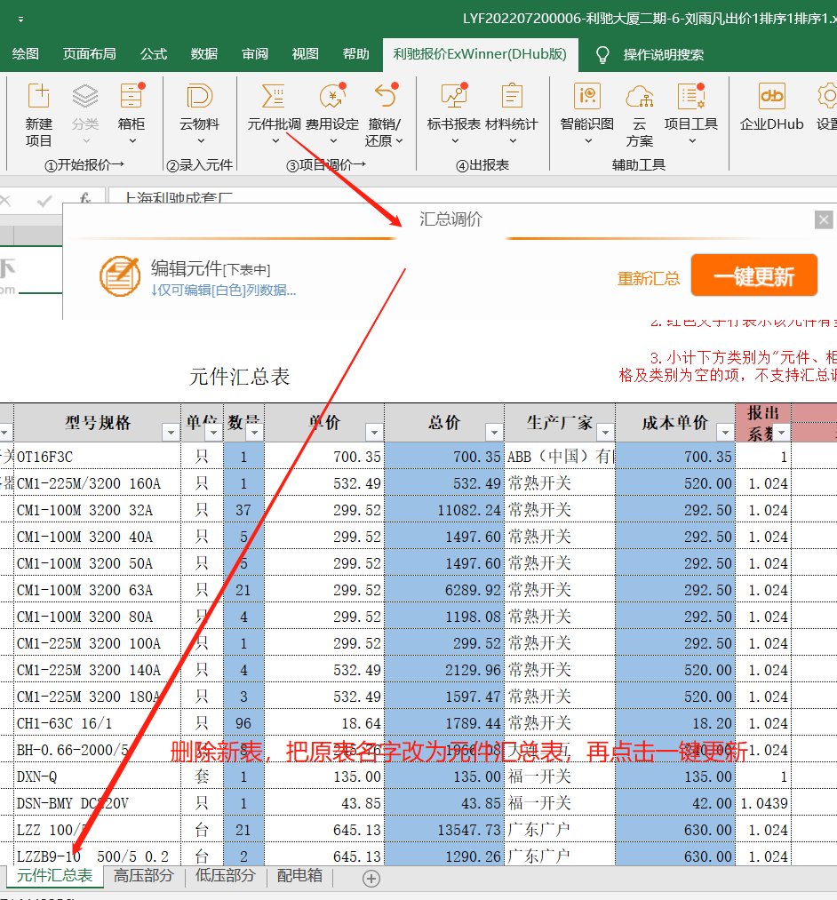Viewport: 837px width, 900px height.
Task: Click the 重新汇总 link
Action: (649, 279)
